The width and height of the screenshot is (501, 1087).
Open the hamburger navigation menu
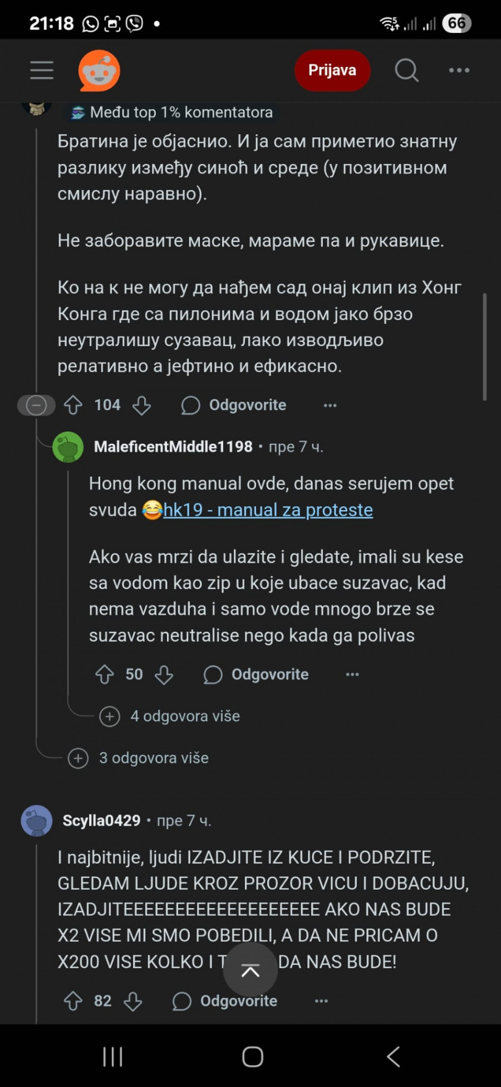[42, 70]
